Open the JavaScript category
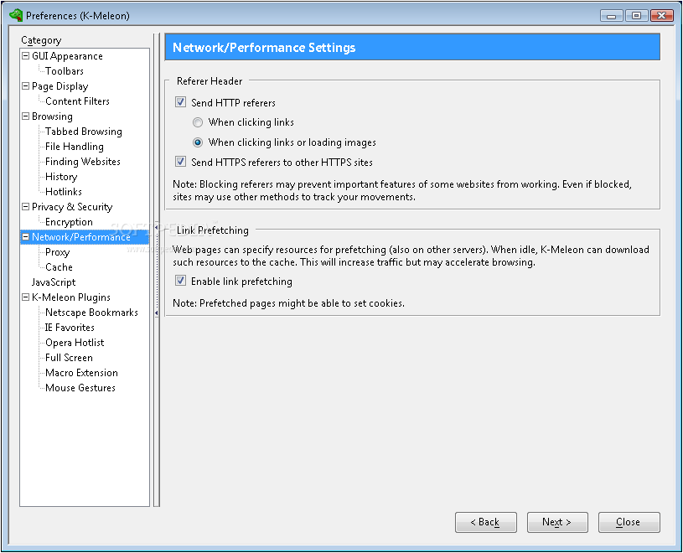Screen dimensions: 683x553 click(x=54, y=282)
